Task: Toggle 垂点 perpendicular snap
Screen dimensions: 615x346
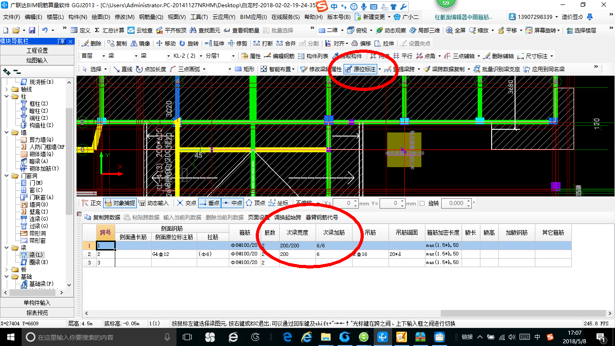Action: click(209, 203)
